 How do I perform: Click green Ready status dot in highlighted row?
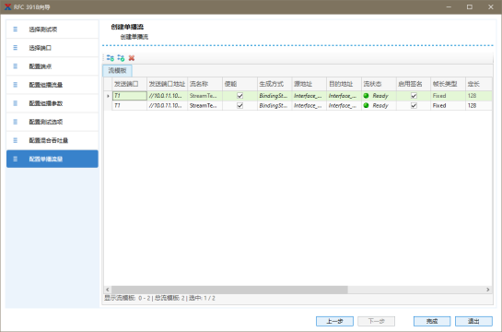tap(366, 96)
